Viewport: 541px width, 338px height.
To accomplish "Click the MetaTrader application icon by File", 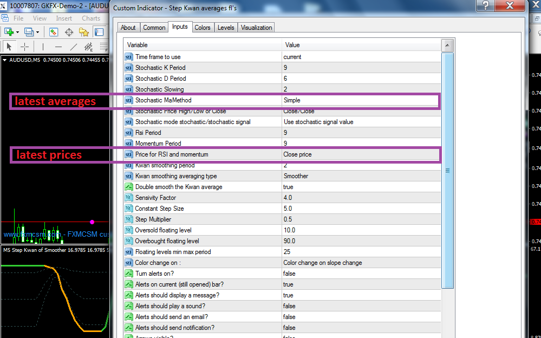I will tap(4, 18).
